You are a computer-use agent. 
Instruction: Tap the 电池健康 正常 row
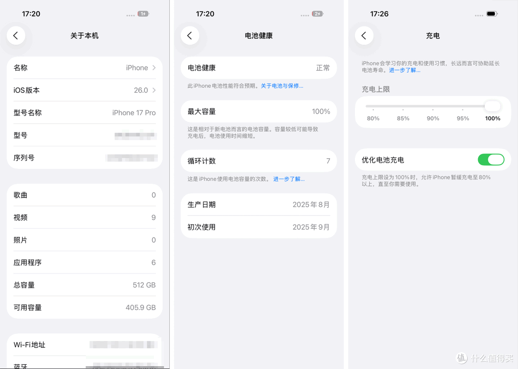[259, 68]
